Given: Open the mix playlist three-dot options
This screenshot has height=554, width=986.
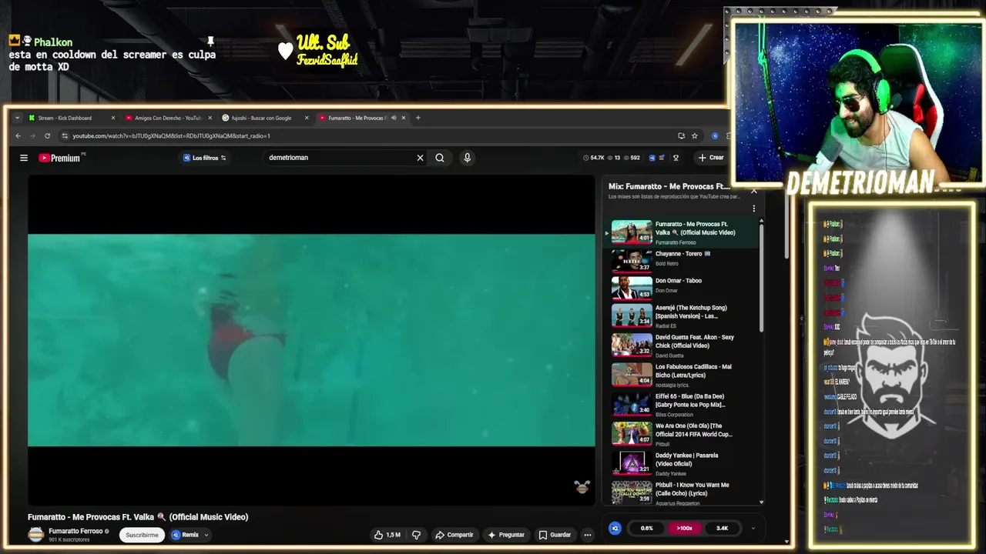Looking at the screenshot, I should pyautogui.click(x=753, y=209).
